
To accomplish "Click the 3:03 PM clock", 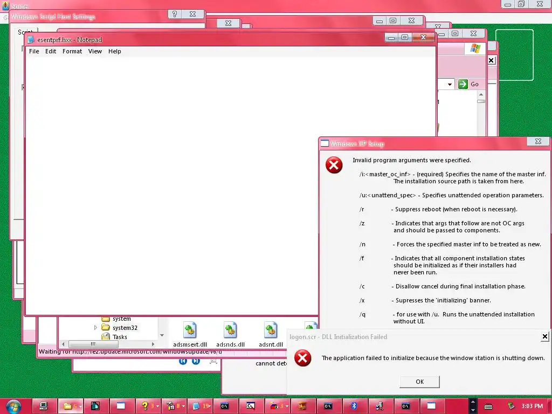I will pyautogui.click(x=532, y=406).
